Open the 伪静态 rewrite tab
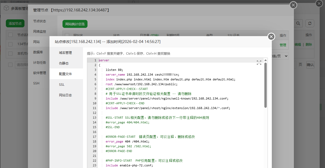The image size is (325, 168). click(x=64, y=63)
